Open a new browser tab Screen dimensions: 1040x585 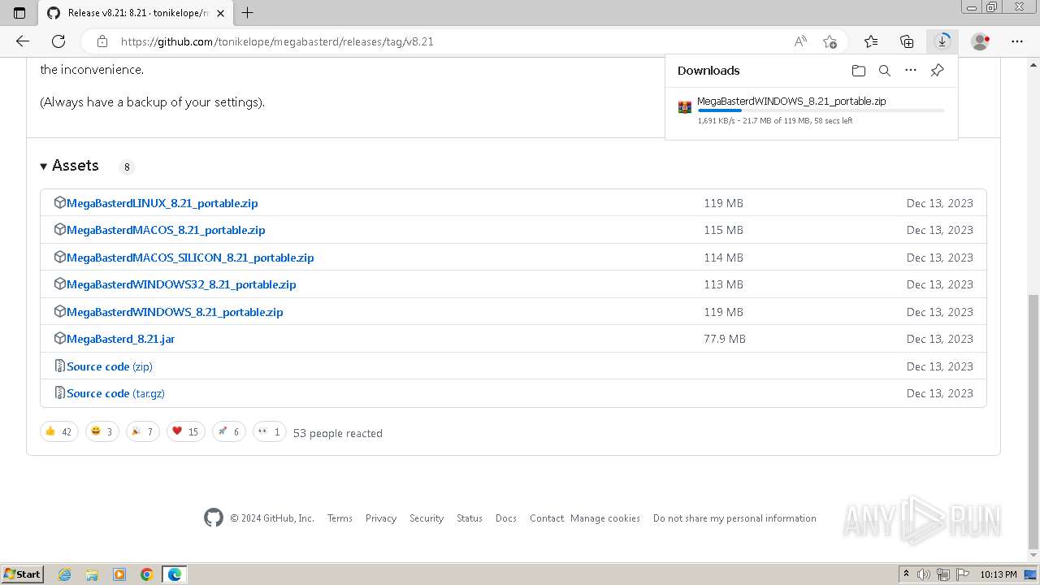tap(248, 12)
